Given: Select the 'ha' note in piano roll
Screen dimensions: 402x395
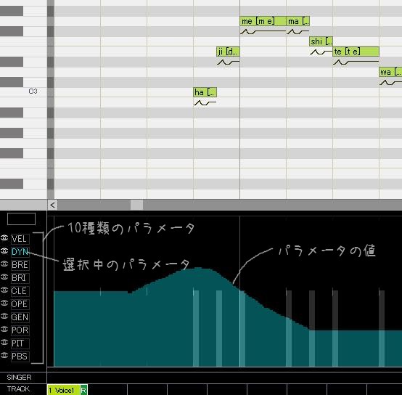Looking at the screenshot, I should [205, 92].
